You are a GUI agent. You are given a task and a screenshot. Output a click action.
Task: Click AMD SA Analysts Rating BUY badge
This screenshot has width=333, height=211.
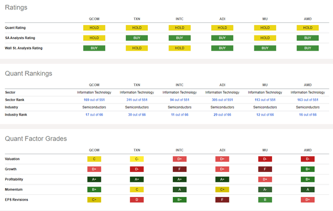coord(308,38)
